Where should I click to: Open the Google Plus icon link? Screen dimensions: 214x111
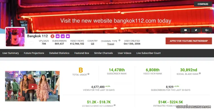click(x=207, y=30)
